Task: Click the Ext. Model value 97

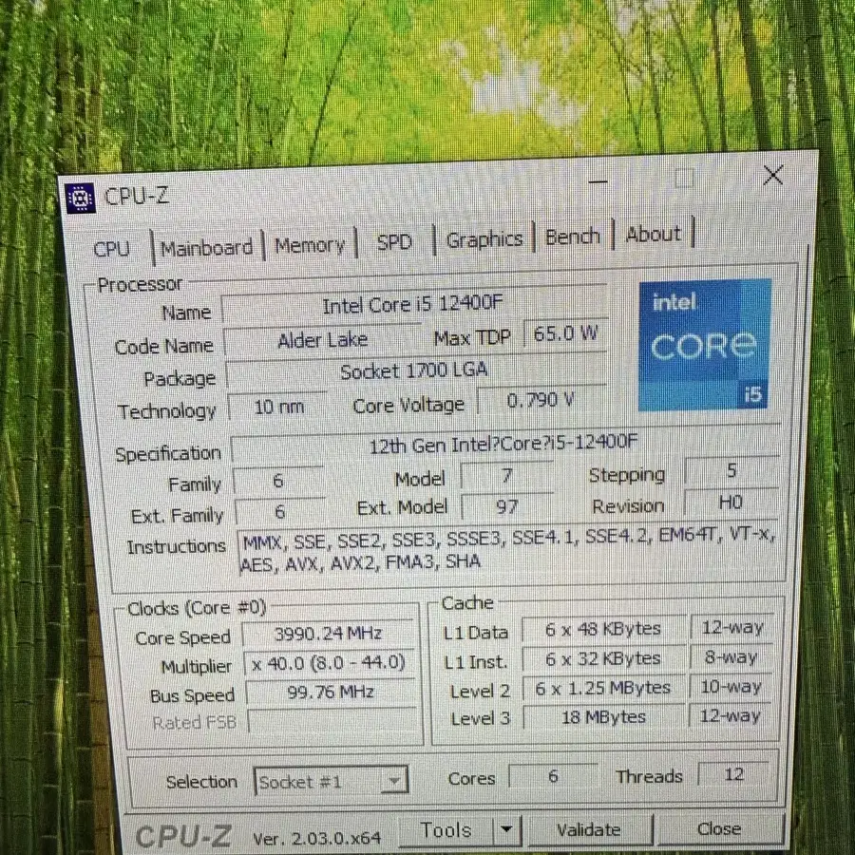Action: click(x=506, y=507)
